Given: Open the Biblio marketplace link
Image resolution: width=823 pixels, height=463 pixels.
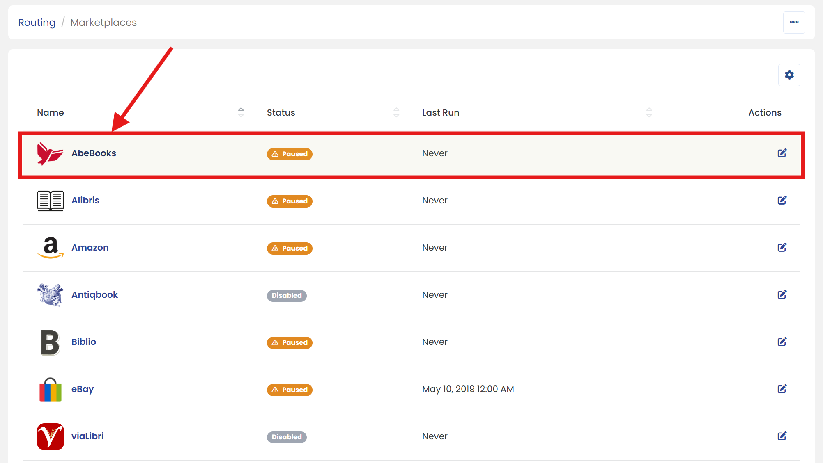Looking at the screenshot, I should (x=84, y=342).
